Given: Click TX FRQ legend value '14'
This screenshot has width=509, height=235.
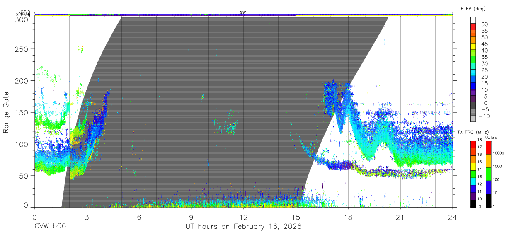Looking at the screenshot, I should (480, 170).
